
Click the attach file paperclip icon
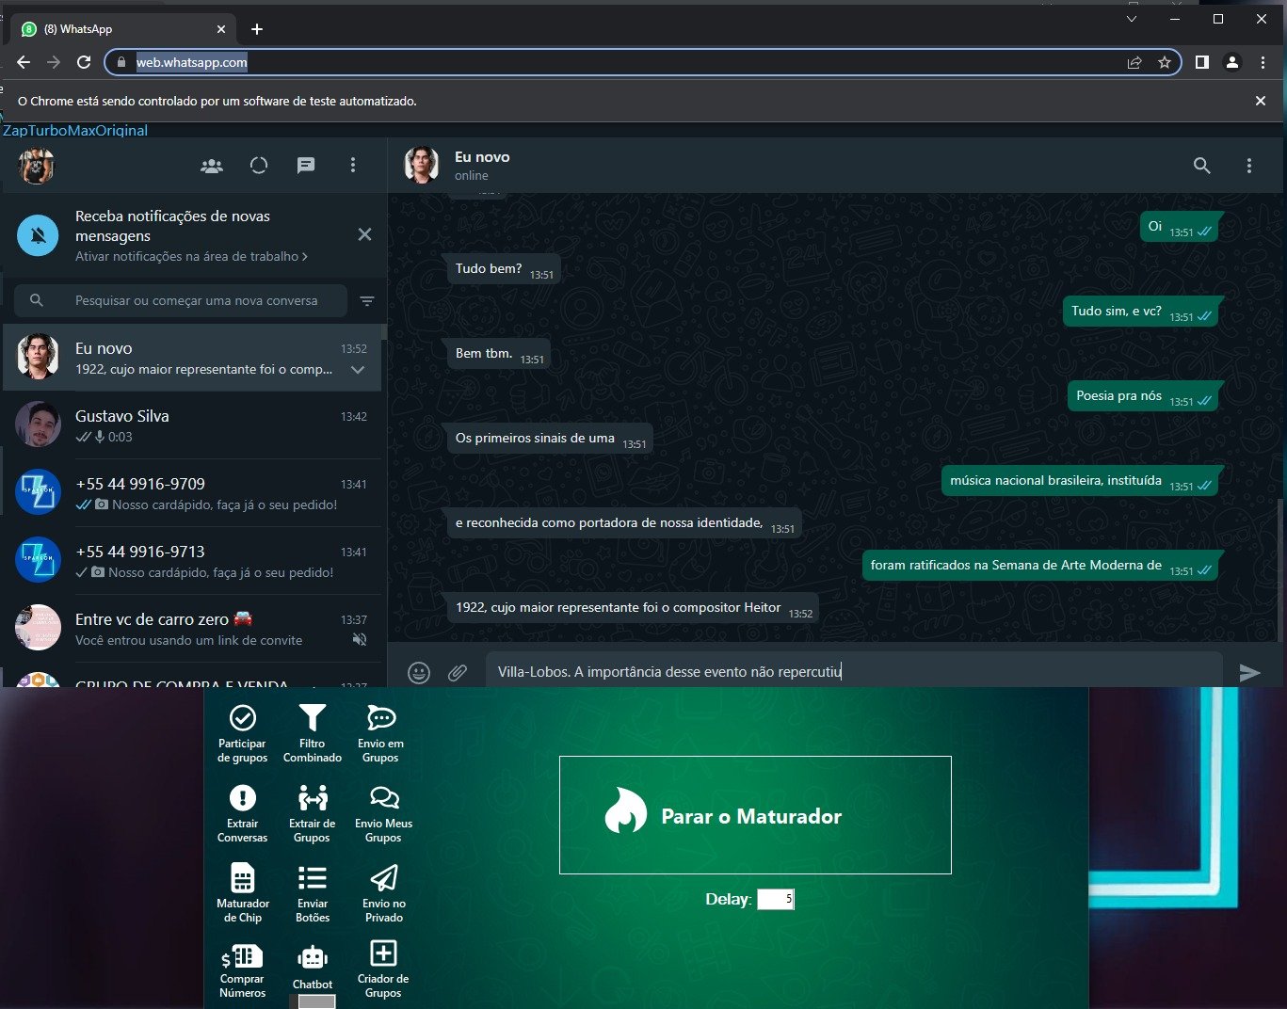458,672
